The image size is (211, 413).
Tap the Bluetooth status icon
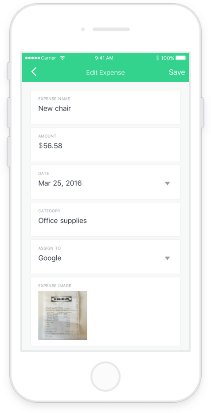(x=157, y=58)
